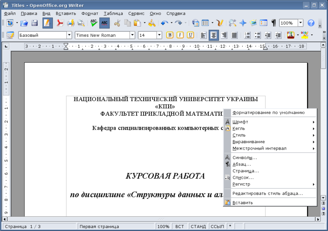Open the table size dropdown arrow
Screen dimensions: 328x231
(x=212, y=23)
